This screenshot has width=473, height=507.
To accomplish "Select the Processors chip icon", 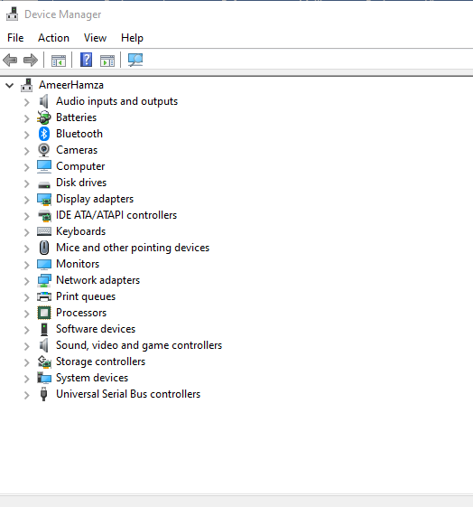I will (44, 313).
